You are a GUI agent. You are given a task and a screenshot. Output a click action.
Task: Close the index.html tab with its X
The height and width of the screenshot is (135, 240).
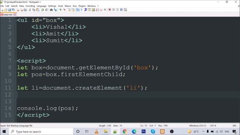pyautogui.click(x=15, y=15)
